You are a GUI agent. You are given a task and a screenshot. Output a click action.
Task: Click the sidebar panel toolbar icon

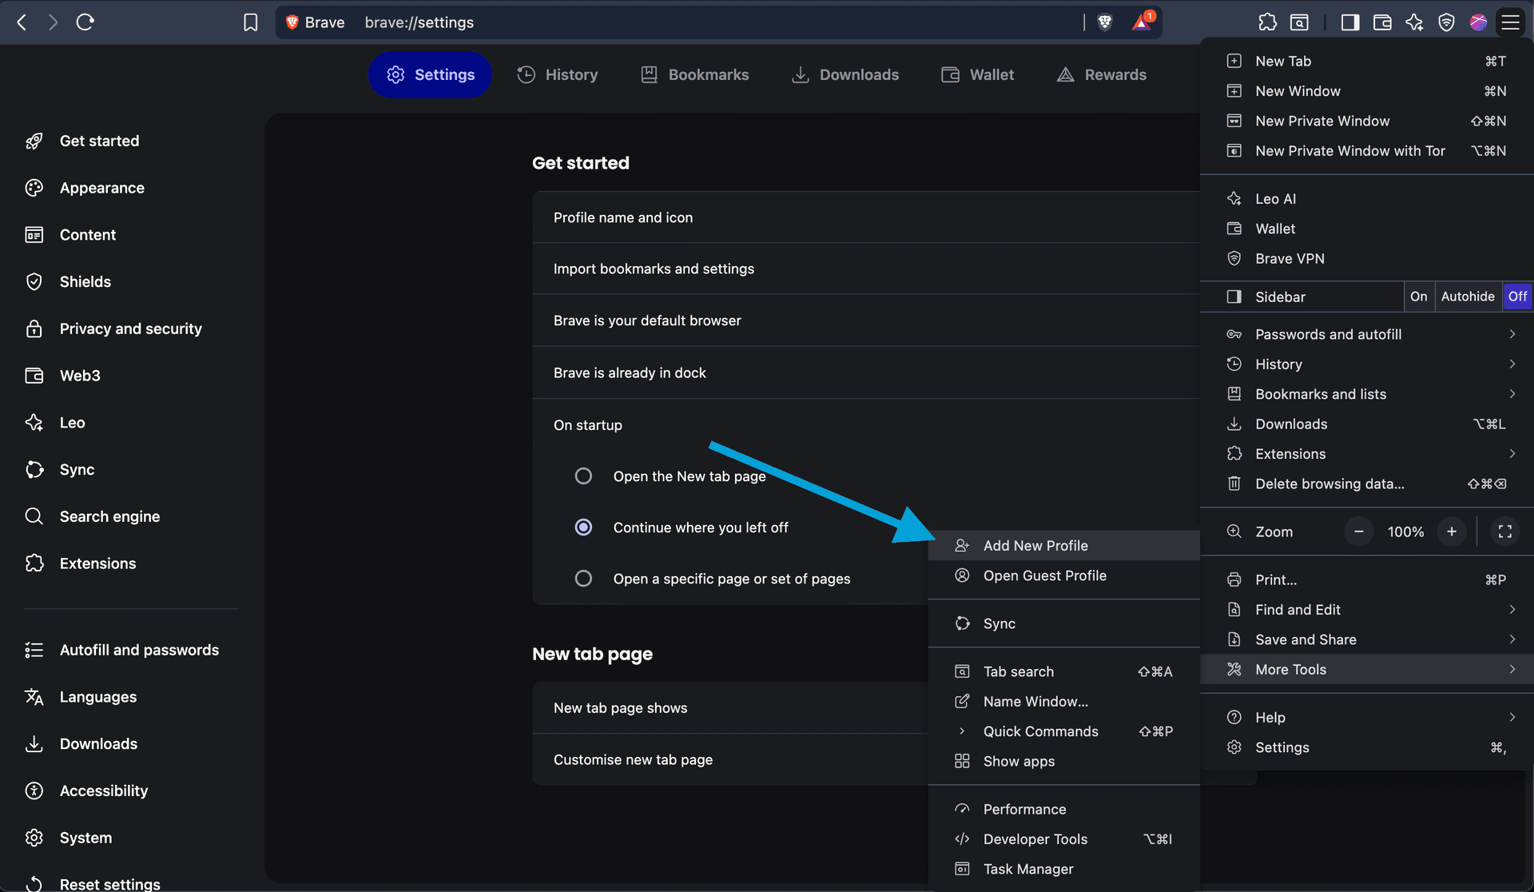tap(1350, 22)
